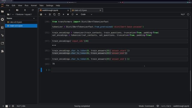This screenshot has height=108, width=192.
Task: Open the open tabs sidebar panel
Action: coord(2,43)
